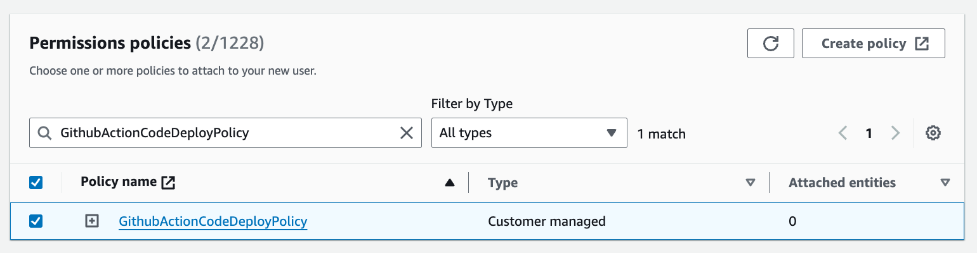Open the Filter by Type dropdown
The height and width of the screenshot is (253, 977).
pyautogui.click(x=528, y=133)
